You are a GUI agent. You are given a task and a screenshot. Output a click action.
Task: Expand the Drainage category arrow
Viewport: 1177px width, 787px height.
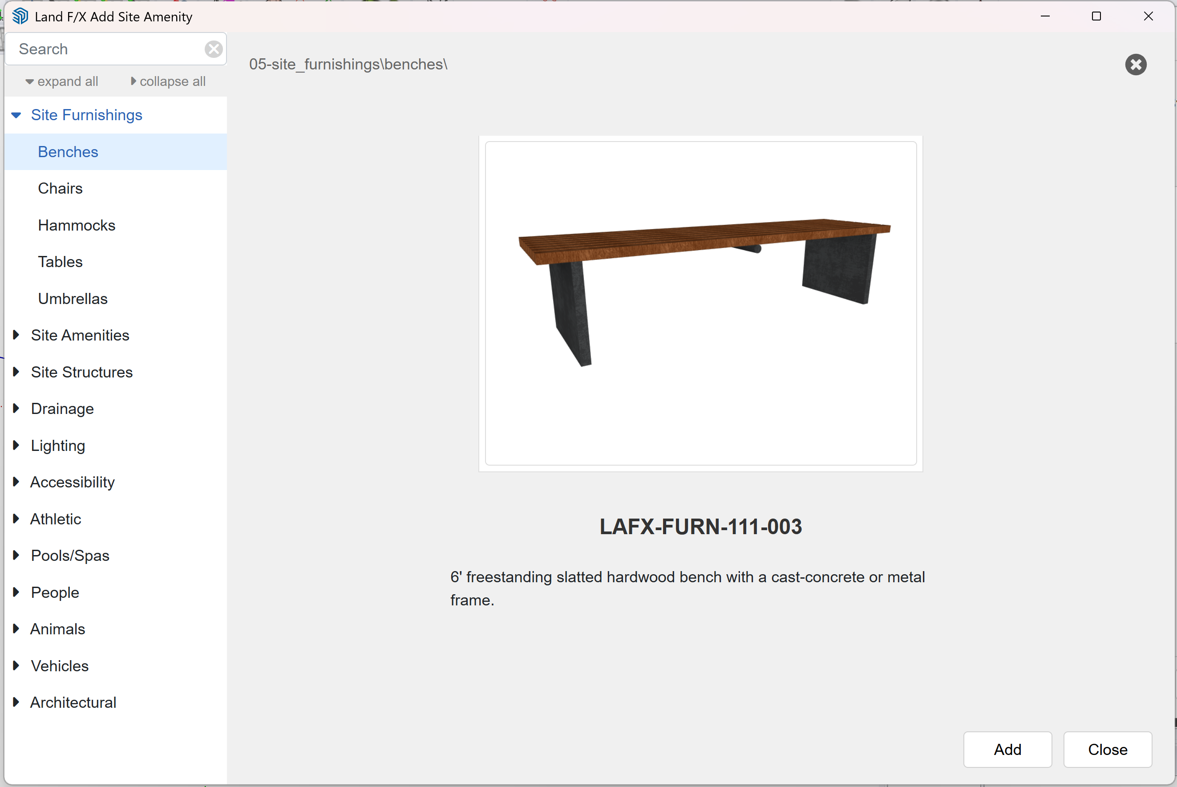pos(16,409)
